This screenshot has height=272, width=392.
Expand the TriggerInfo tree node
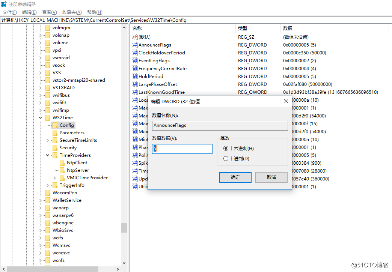pyautogui.click(x=48, y=185)
